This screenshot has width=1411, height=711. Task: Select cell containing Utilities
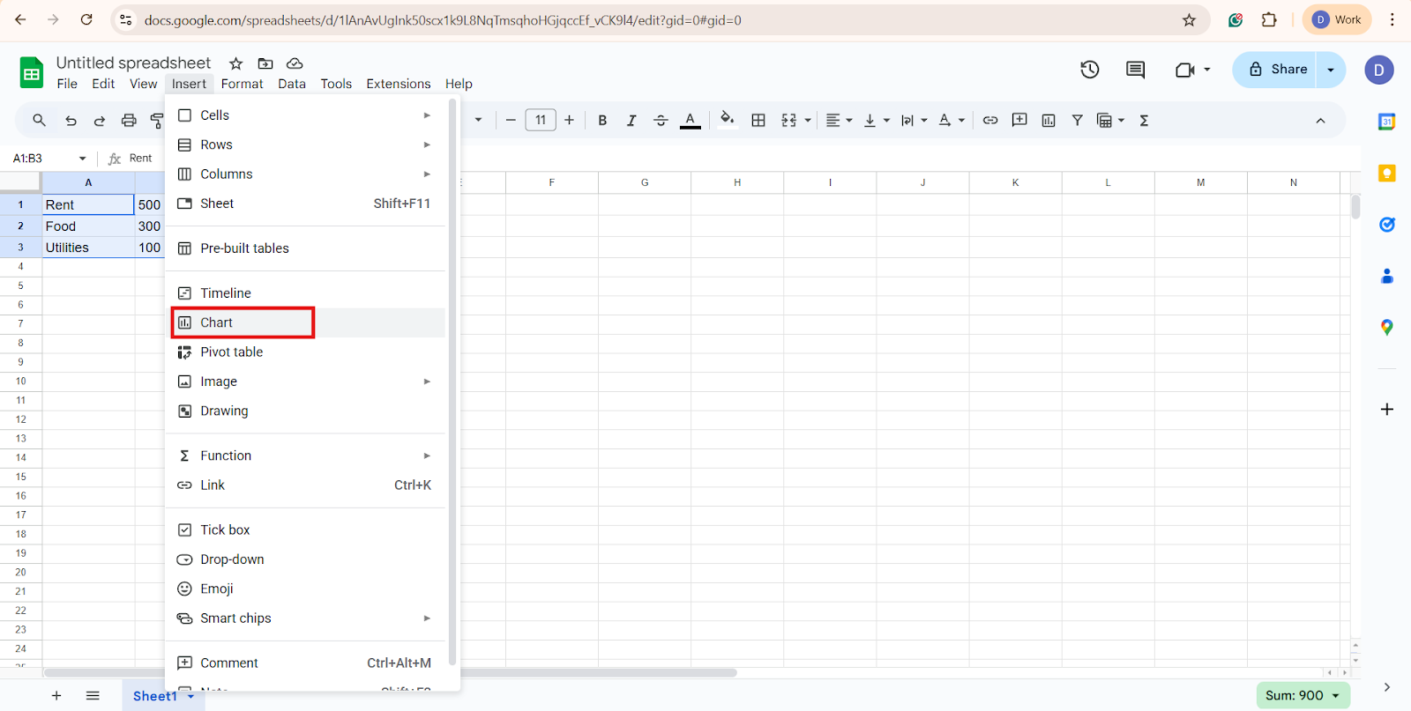88,248
